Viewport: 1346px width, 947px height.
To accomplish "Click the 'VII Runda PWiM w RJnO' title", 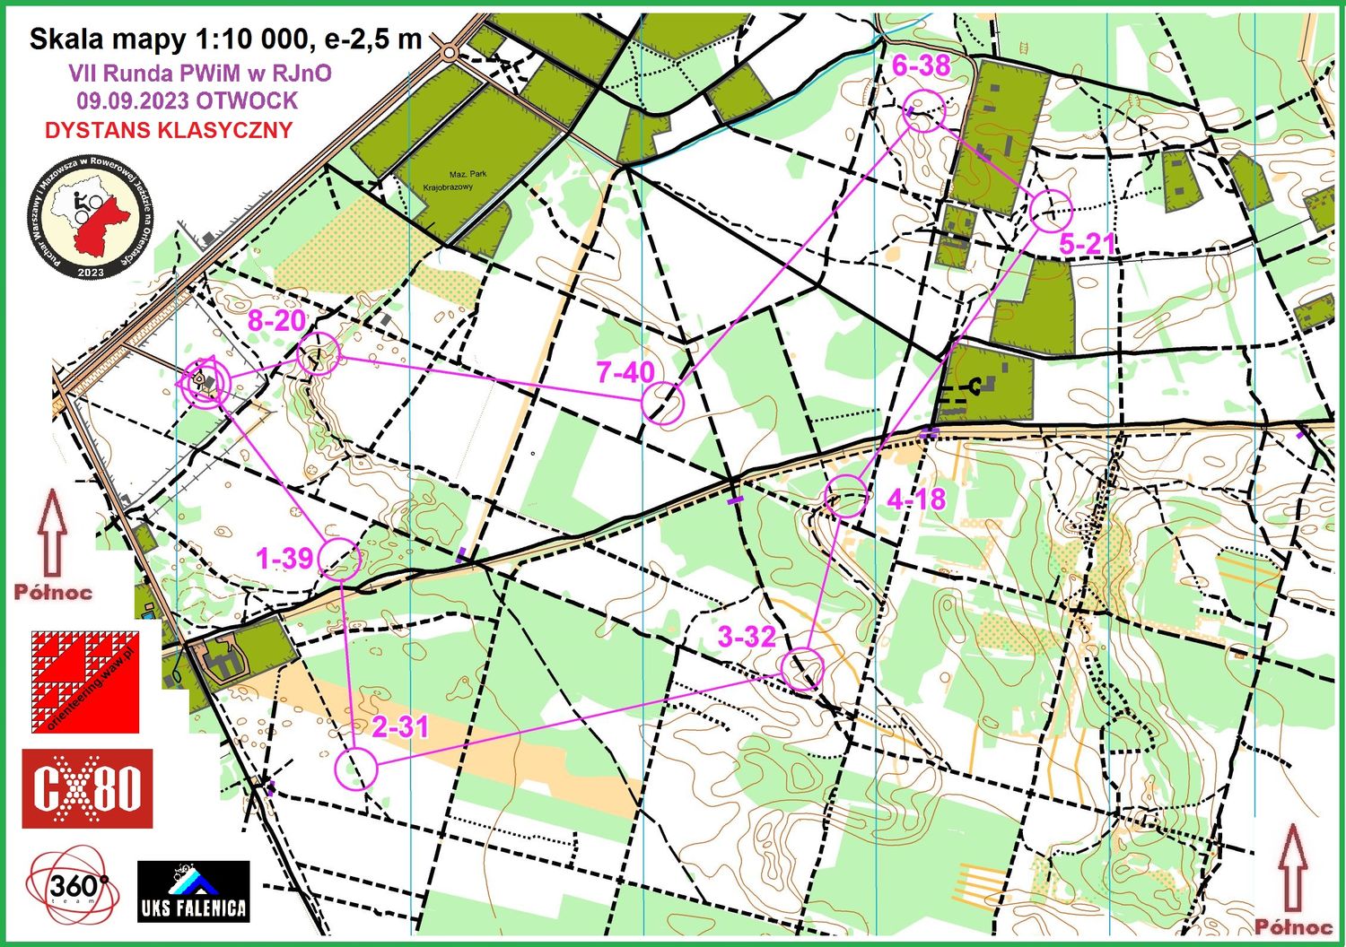I will click(x=199, y=73).
